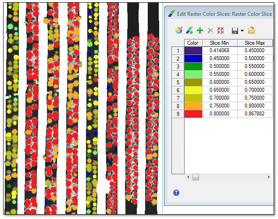278x219 pixels.
Task: Edit Slice Min value 0.600000 in row 5
Action: 220,82
